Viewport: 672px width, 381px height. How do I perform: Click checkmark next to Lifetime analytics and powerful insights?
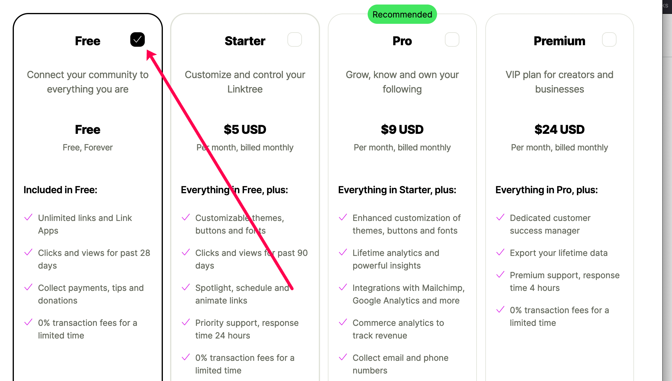pos(343,252)
